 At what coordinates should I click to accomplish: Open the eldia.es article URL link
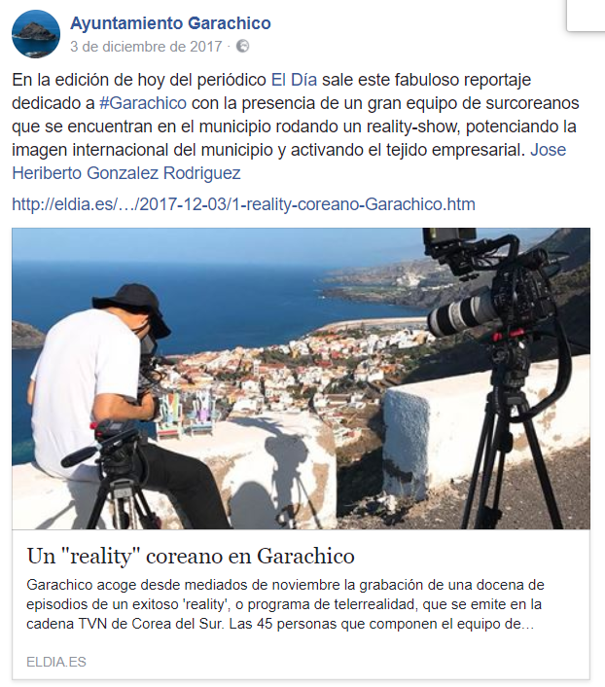click(x=243, y=204)
